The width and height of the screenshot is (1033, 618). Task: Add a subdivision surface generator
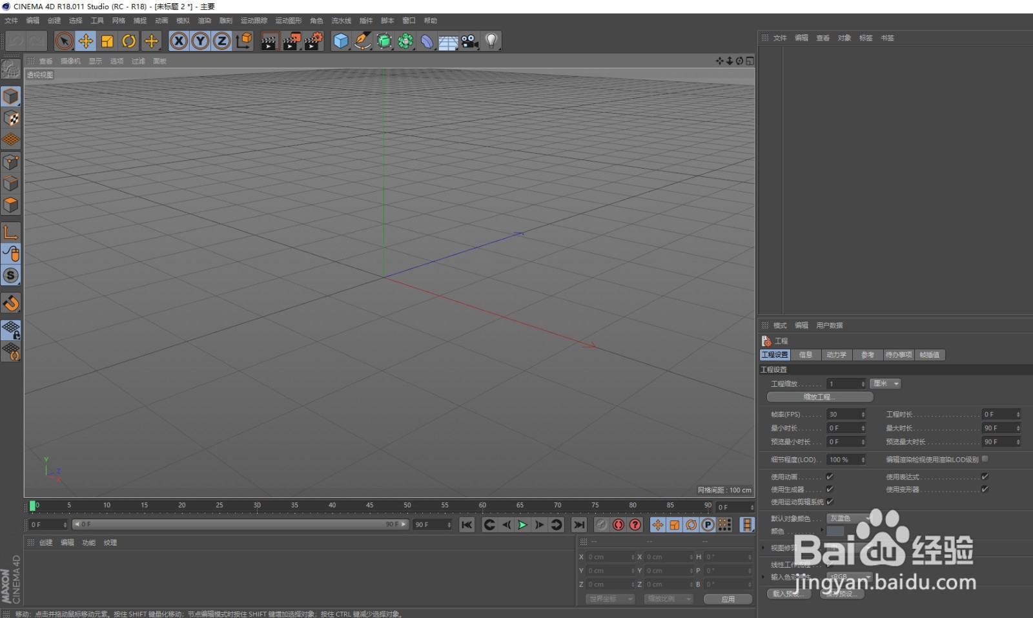[384, 41]
